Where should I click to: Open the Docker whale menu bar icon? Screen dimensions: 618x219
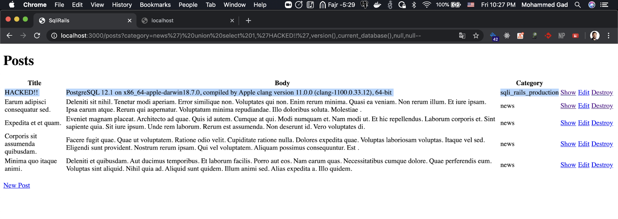[377, 5]
